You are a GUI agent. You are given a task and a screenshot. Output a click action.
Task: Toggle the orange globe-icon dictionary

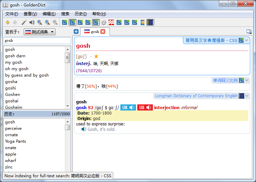142,22
